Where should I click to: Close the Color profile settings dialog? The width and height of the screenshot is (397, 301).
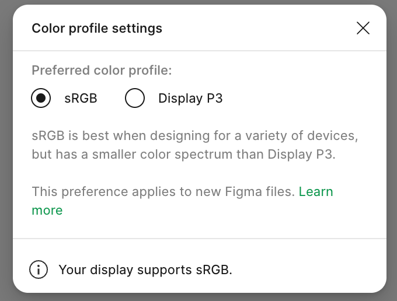(363, 28)
